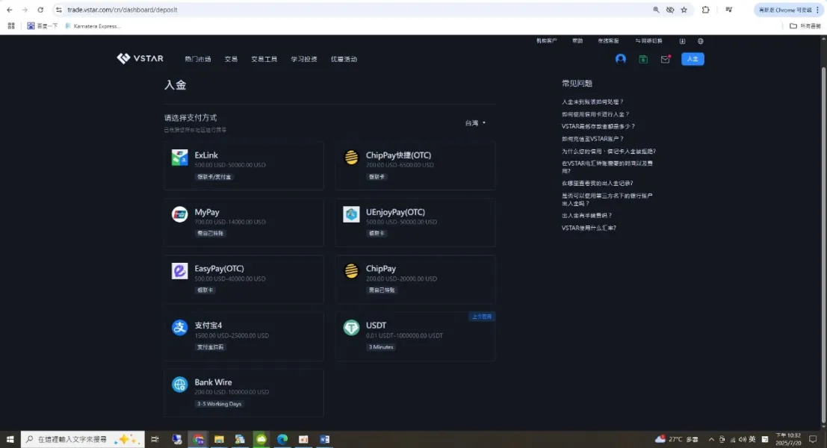The width and height of the screenshot is (827, 448).
Task: Open FAQ VSTAR最低存款金额是多少
Action: point(598,126)
